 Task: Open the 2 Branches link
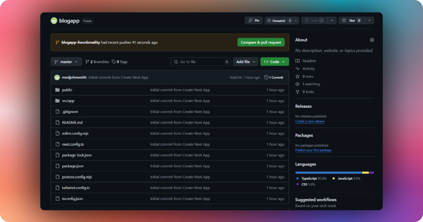click(x=97, y=62)
